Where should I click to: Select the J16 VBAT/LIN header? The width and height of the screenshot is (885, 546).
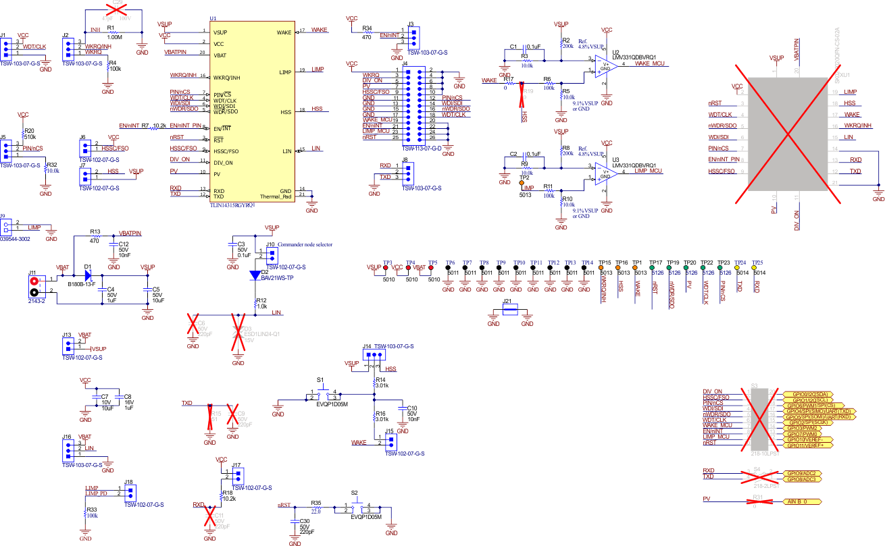tap(68, 449)
